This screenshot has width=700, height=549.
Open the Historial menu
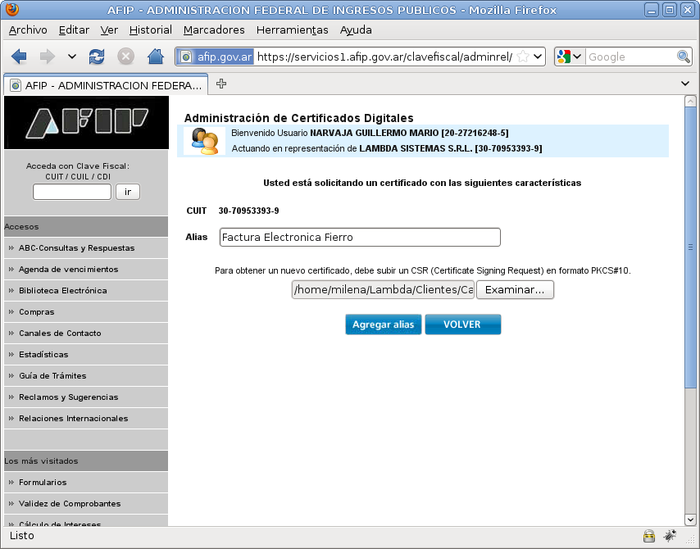[x=151, y=29]
